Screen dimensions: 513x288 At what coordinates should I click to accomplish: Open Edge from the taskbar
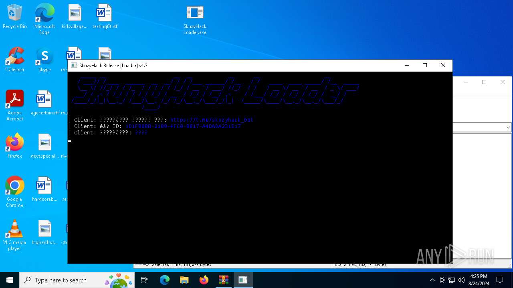click(x=165, y=280)
